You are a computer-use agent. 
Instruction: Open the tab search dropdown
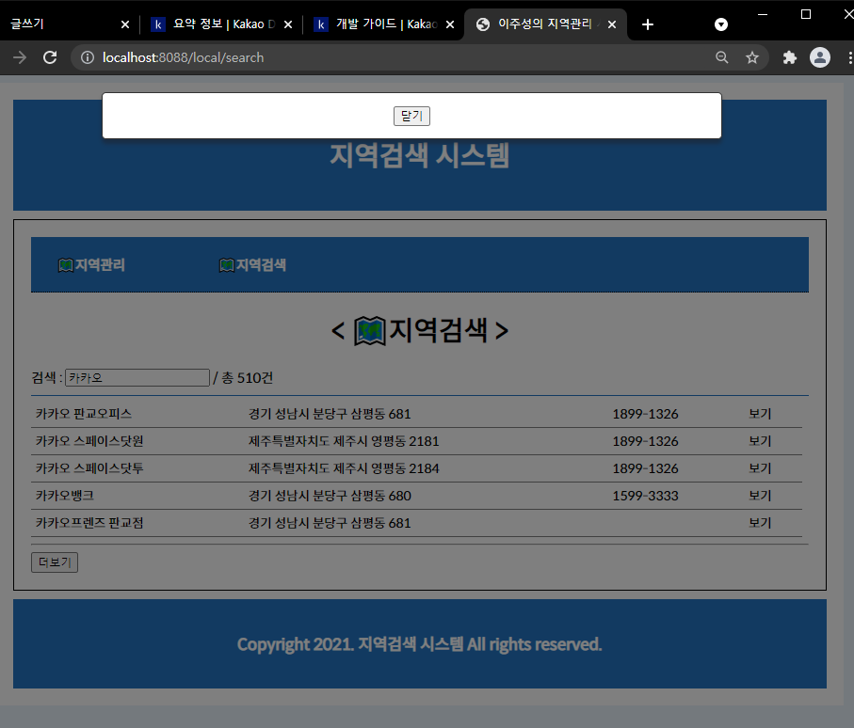click(x=721, y=24)
